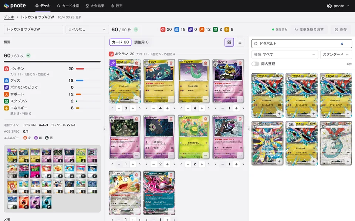Click the 3枚 labeled ドラパルト search result
This screenshot has height=221, width=355.
302,143
